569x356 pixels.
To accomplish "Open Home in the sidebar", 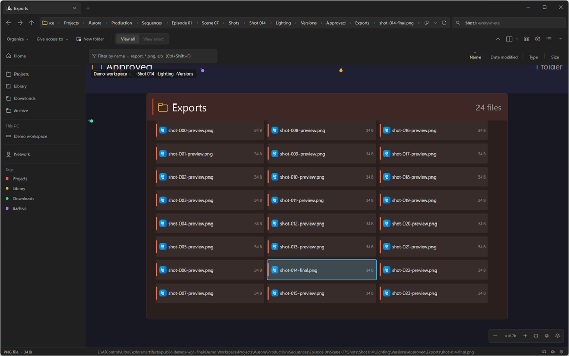I will click(x=43, y=56).
